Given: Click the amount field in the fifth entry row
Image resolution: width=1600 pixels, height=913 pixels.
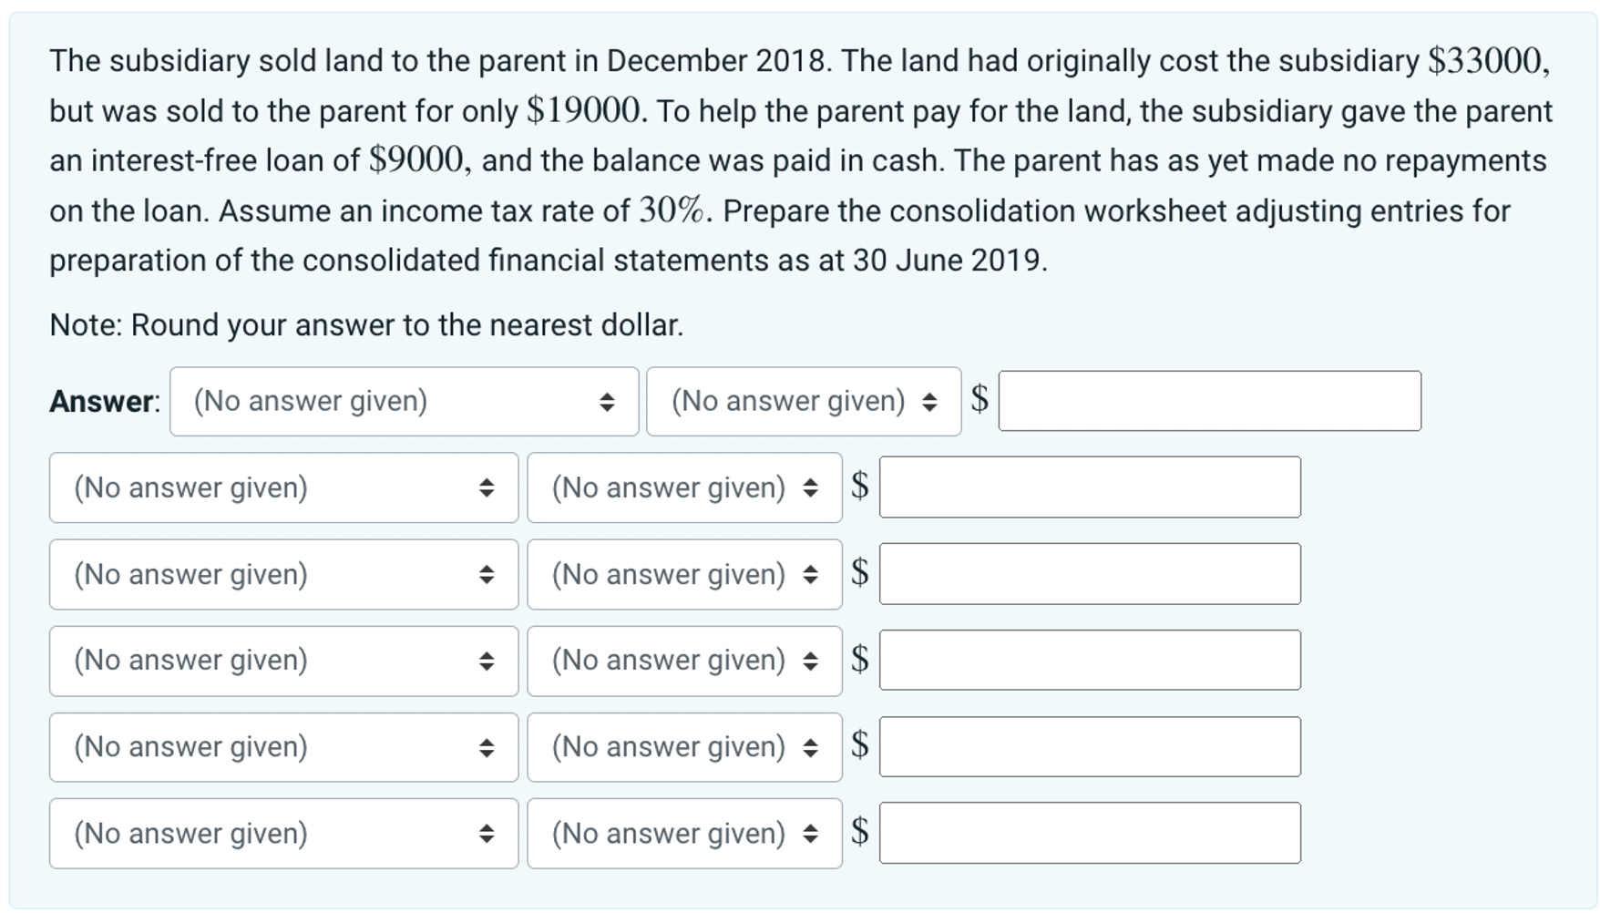Looking at the screenshot, I should click(x=1089, y=746).
